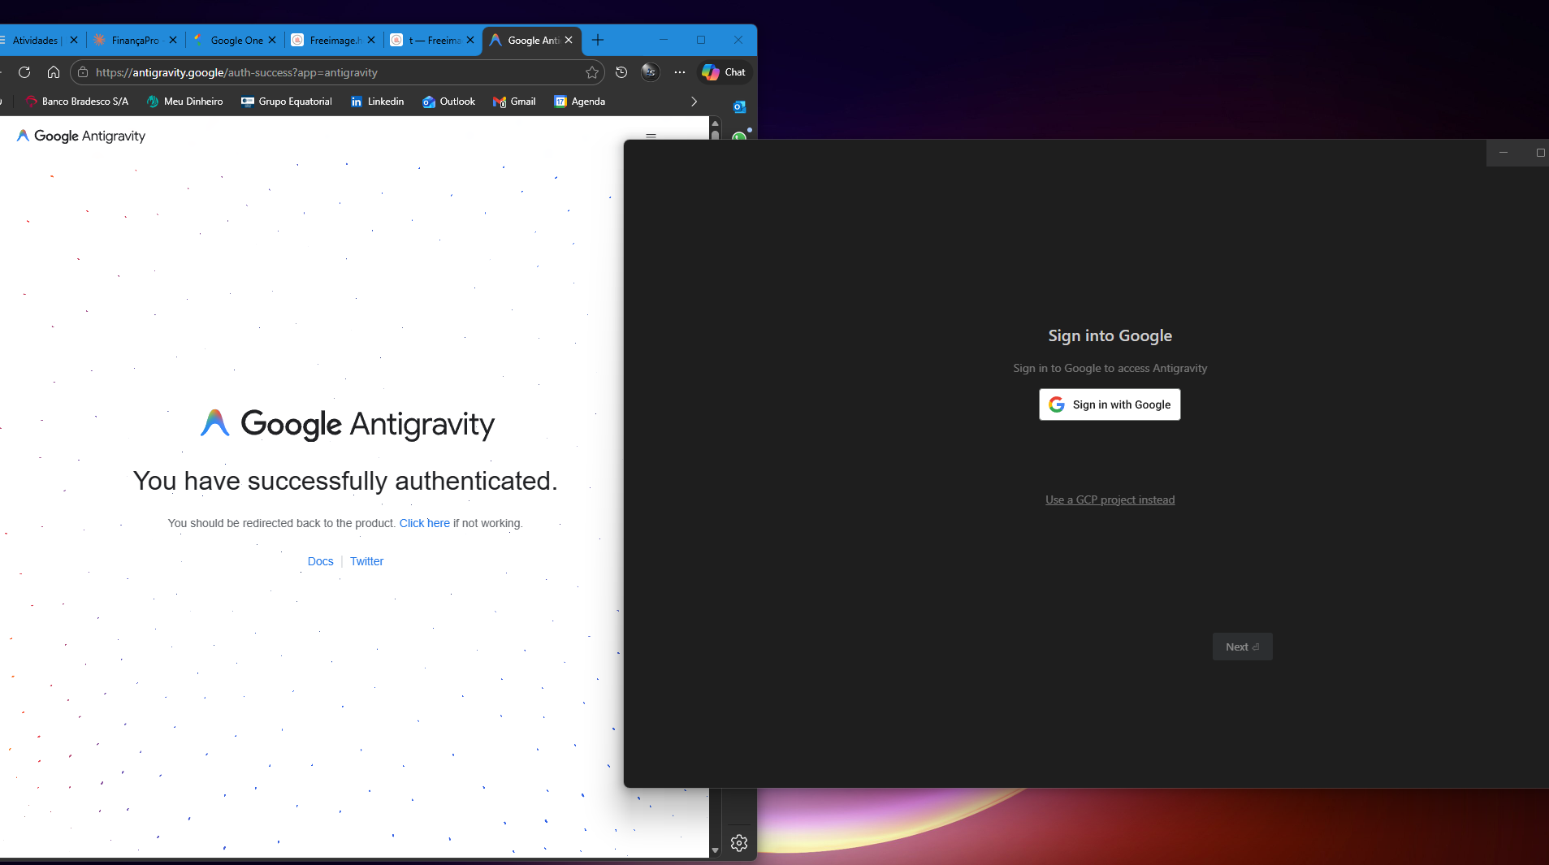Open Grupo Equatorial bookmark
The image size is (1549, 865).
click(287, 102)
